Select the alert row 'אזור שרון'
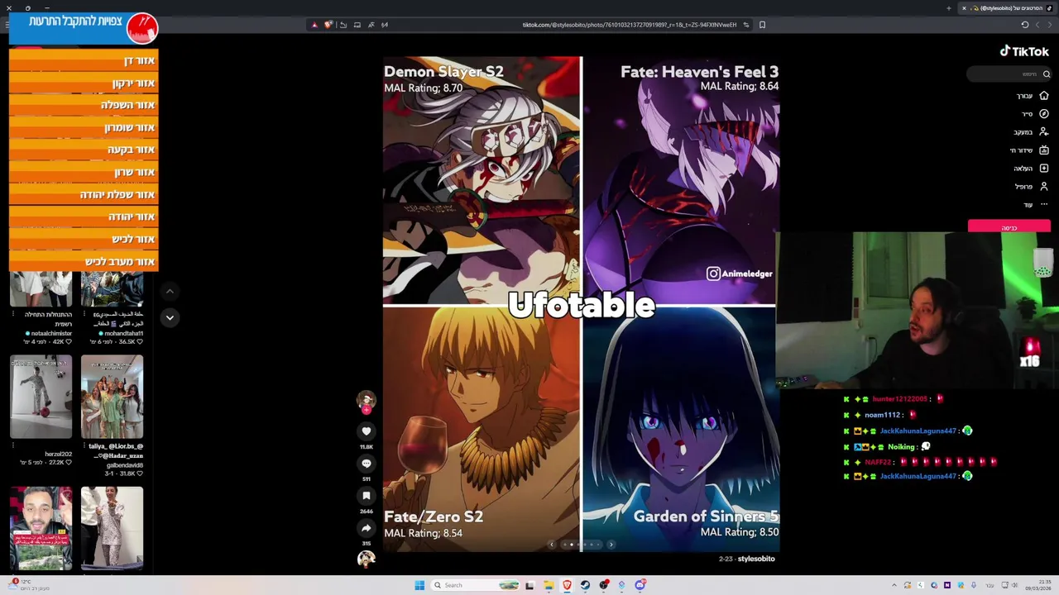 [x=84, y=172]
